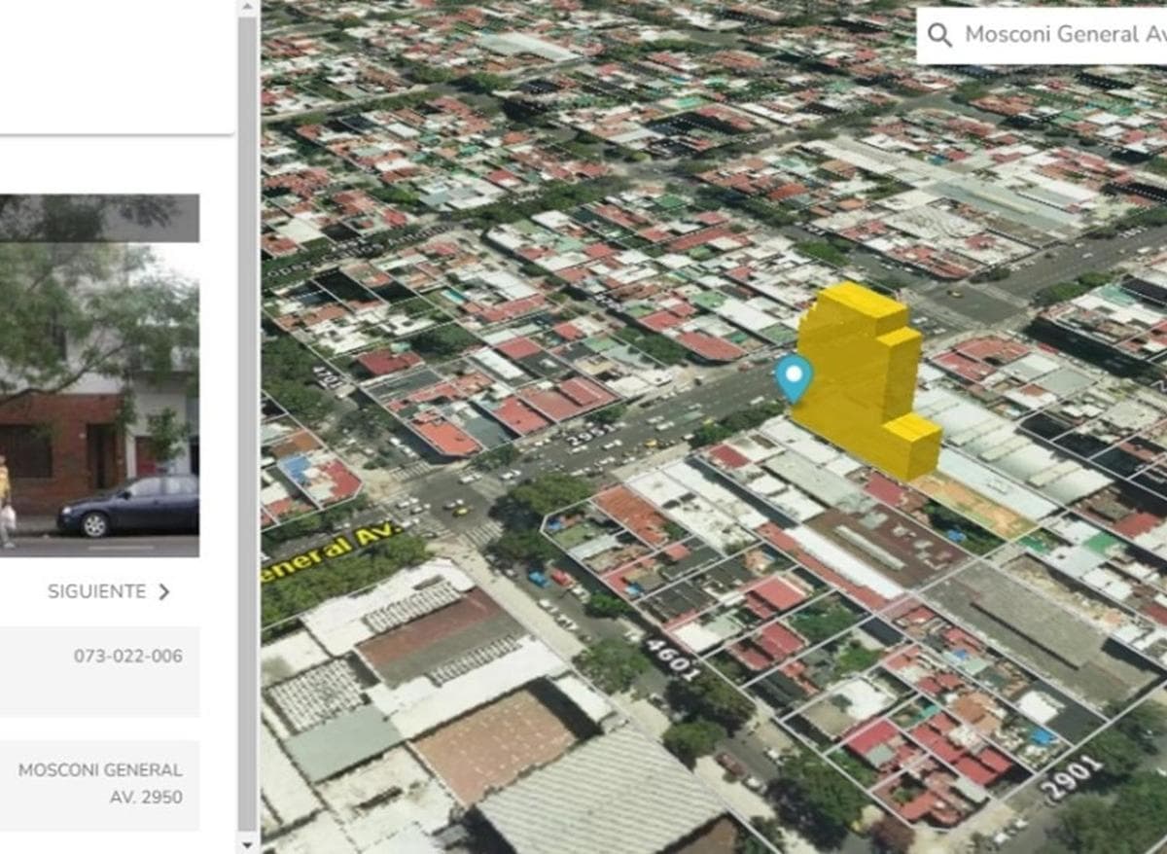This screenshot has width=1167, height=854.
Task: Click the white card at panel top
Action: tap(117, 66)
